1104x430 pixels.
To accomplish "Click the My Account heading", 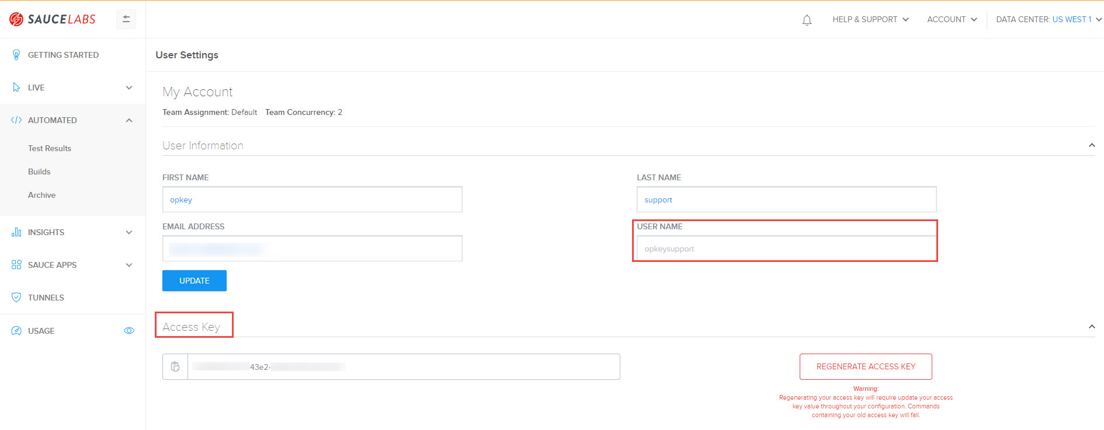I will [x=197, y=92].
